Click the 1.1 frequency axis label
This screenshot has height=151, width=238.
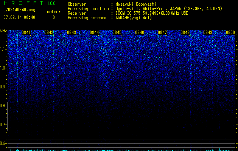pos(3,49)
